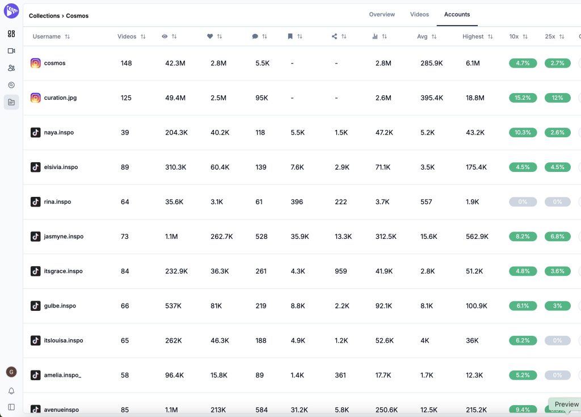
Task: Click the purple app logo
Action: [x=11, y=11]
